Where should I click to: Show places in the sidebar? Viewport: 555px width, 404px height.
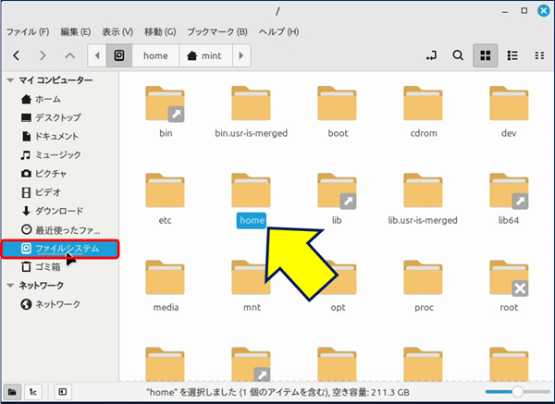point(12,392)
